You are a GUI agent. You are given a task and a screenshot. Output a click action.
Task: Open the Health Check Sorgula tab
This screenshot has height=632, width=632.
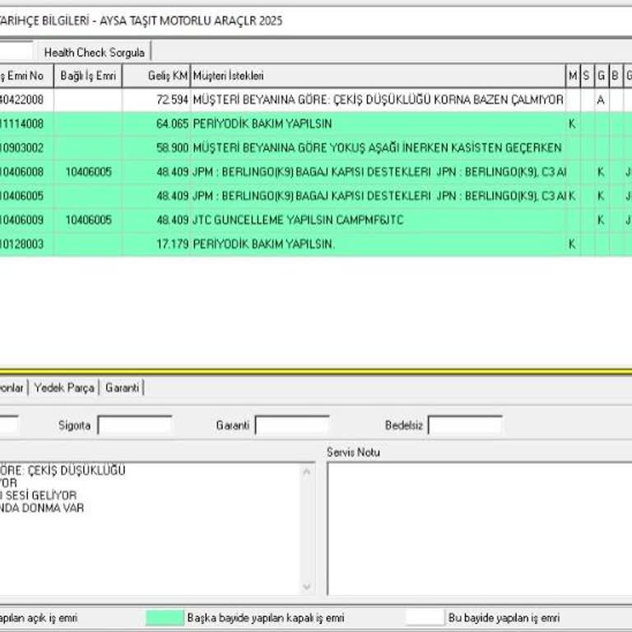(x=94, y=52)
